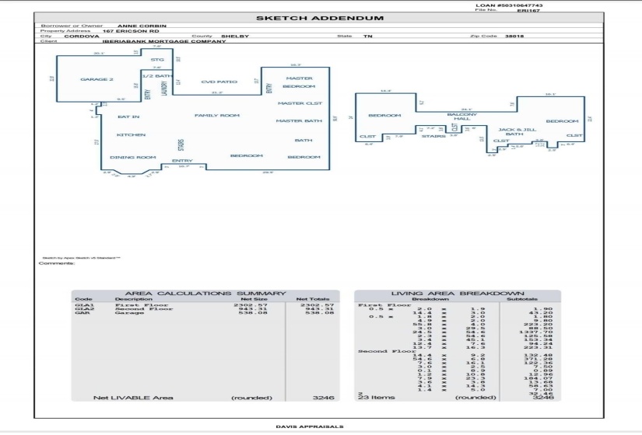This screenshot has width=642, height=435.
Task: Click the second floor STAIRS label
Action: [433, 136]
